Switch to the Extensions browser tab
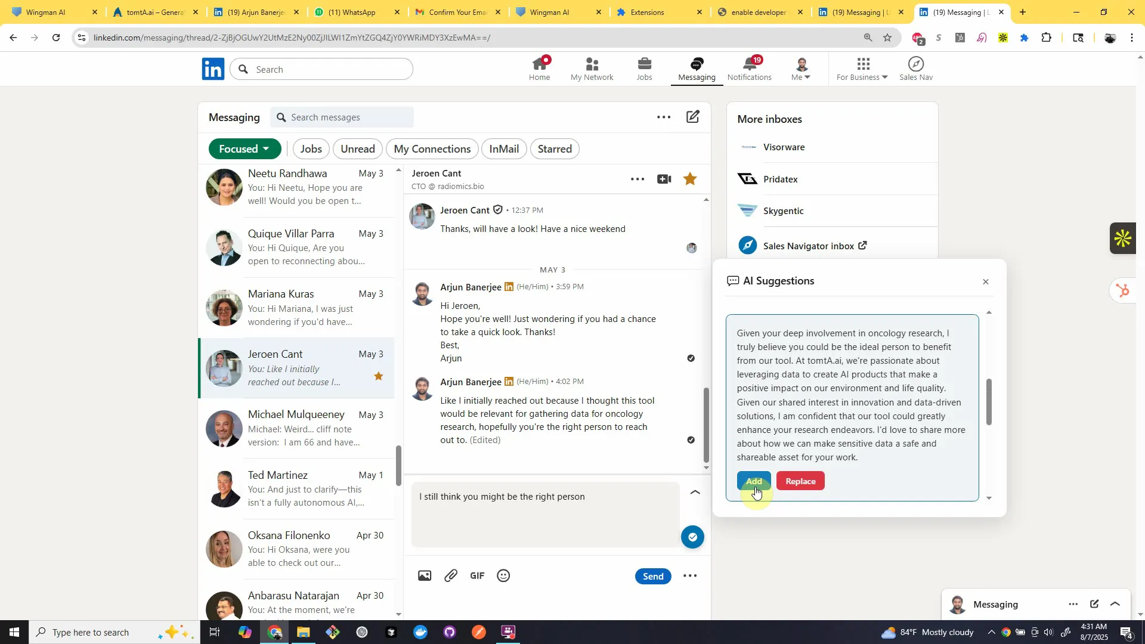Screen dimensions: 1145x644 (660, 12)
